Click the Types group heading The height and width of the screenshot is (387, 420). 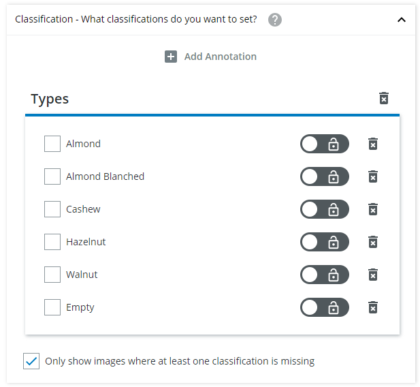(x=50, y=99)
